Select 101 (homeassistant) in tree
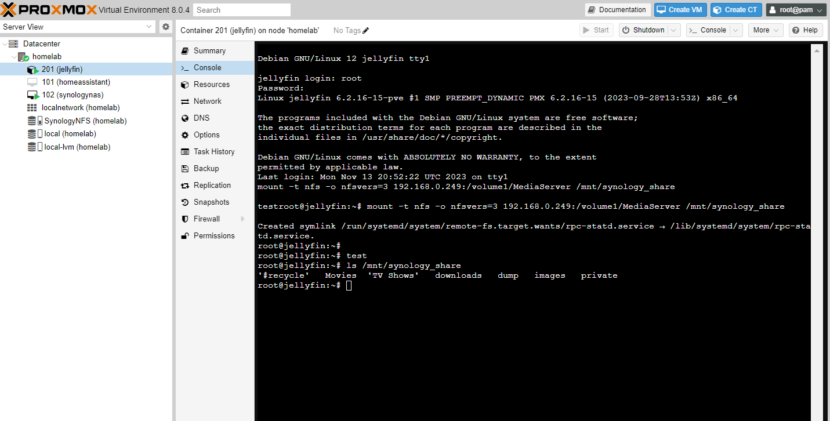830x421 pixels. [75, 82]
